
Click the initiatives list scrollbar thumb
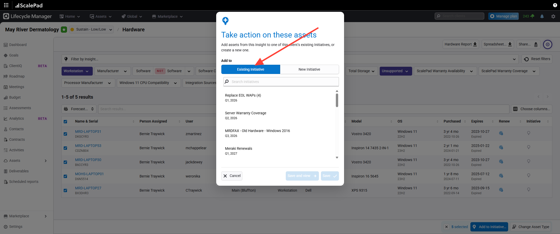point(337,100)
